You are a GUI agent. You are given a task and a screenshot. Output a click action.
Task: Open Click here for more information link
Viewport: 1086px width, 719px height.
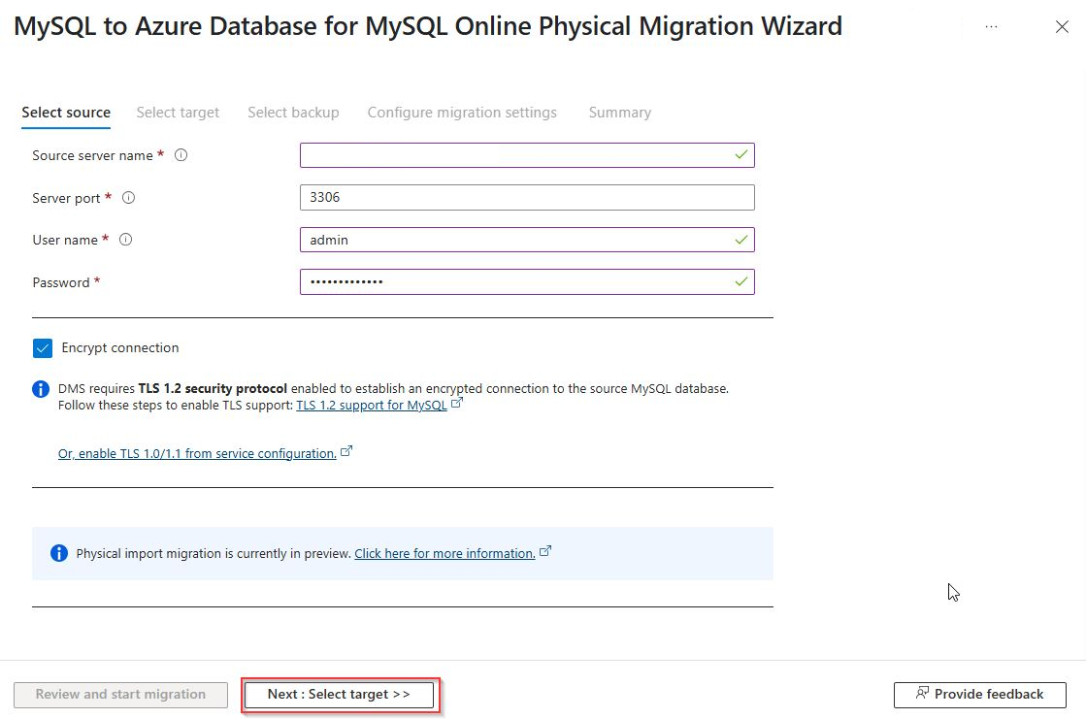(x=444, y=553)
